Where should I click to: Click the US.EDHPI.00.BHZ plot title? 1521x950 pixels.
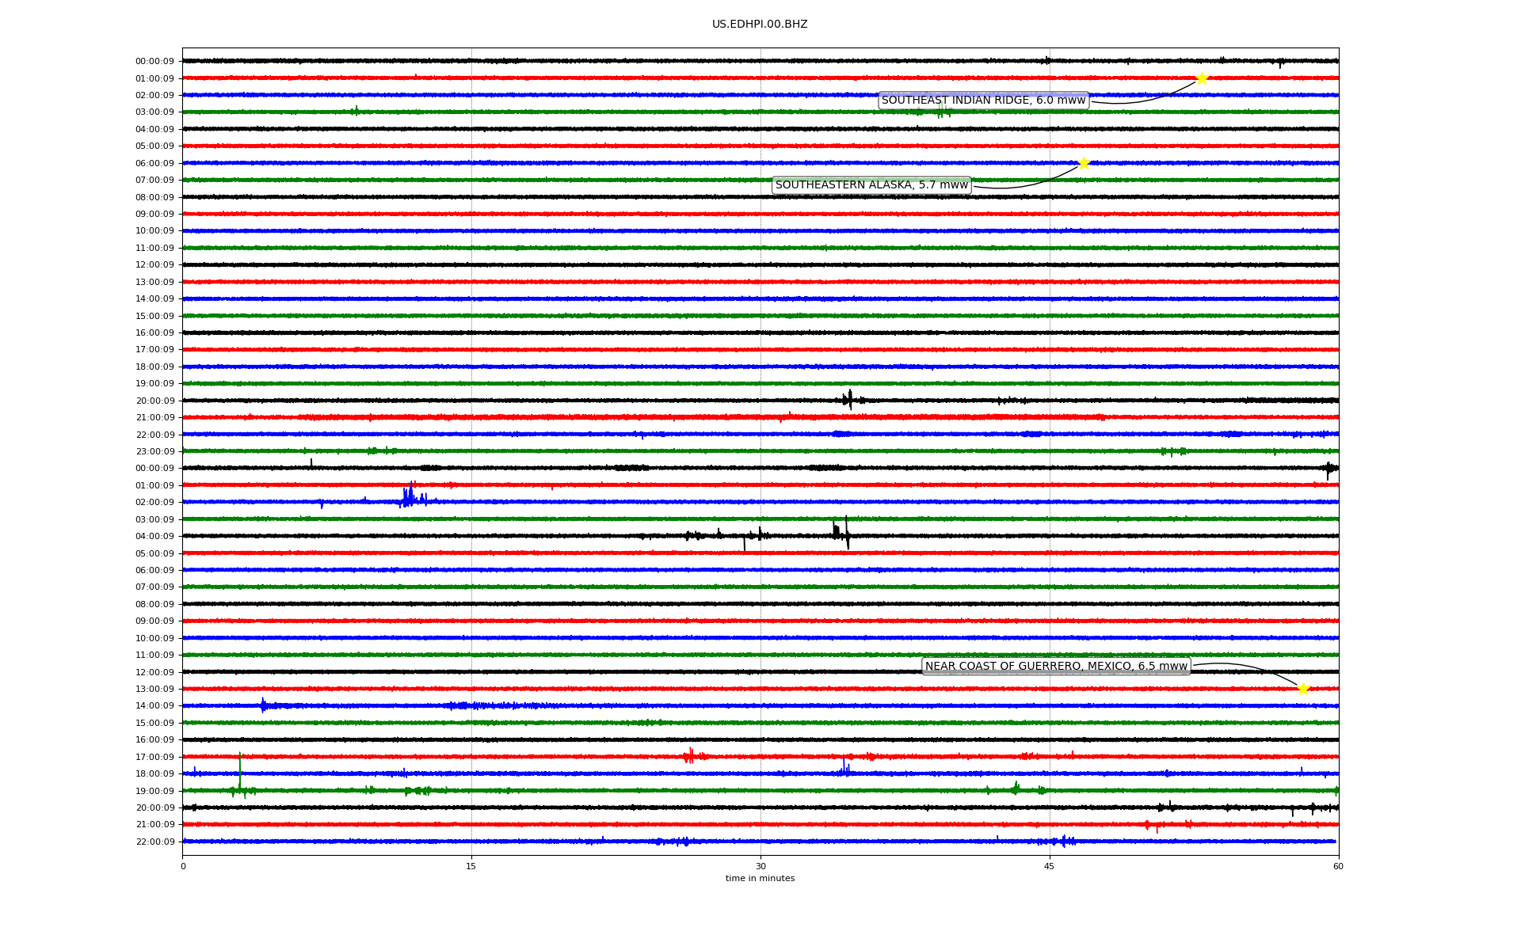point(760,25)
